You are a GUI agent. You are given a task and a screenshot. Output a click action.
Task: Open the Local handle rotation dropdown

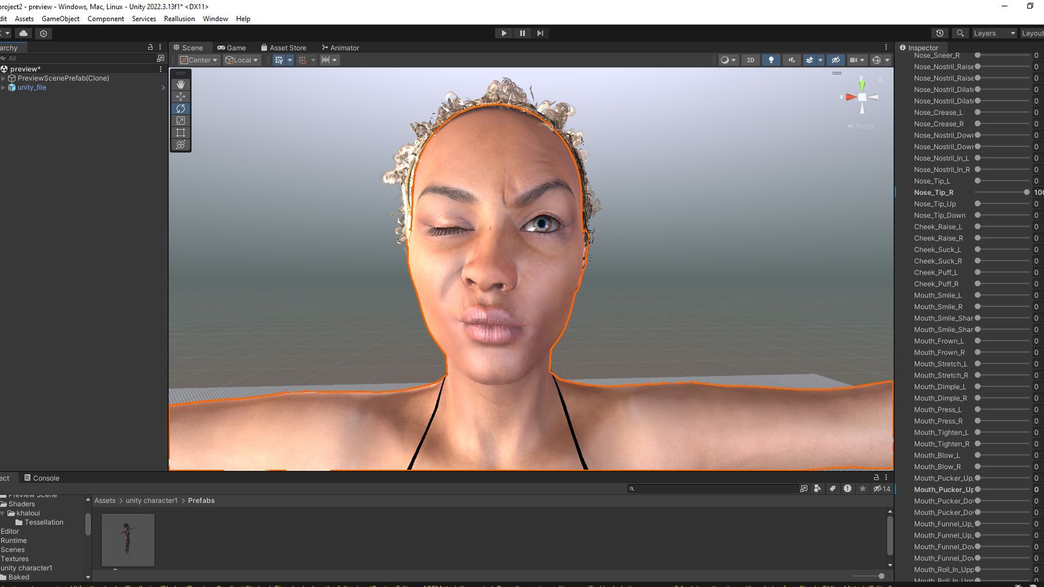pos(241,60)
